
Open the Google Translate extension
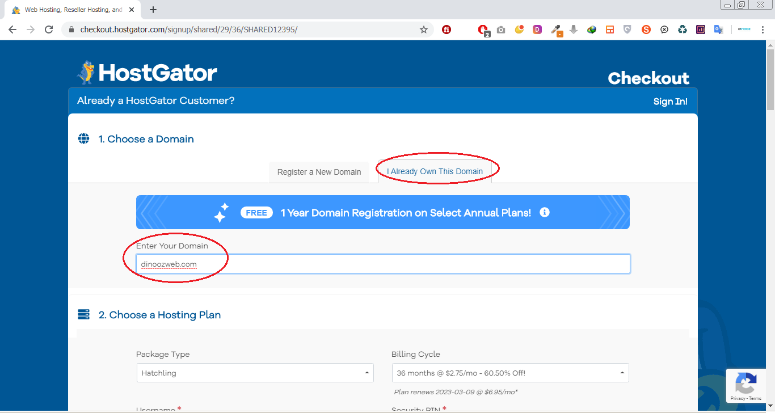point(718,29)
